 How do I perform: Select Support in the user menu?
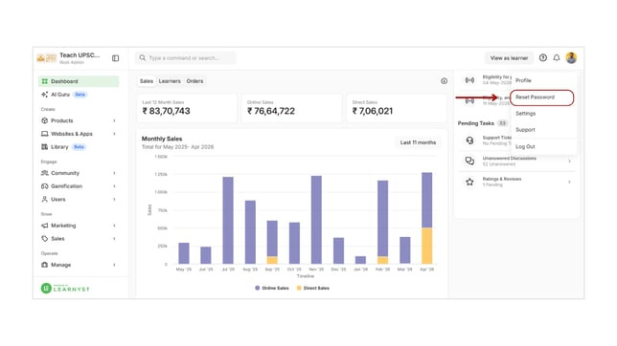[x=525, y=130]
